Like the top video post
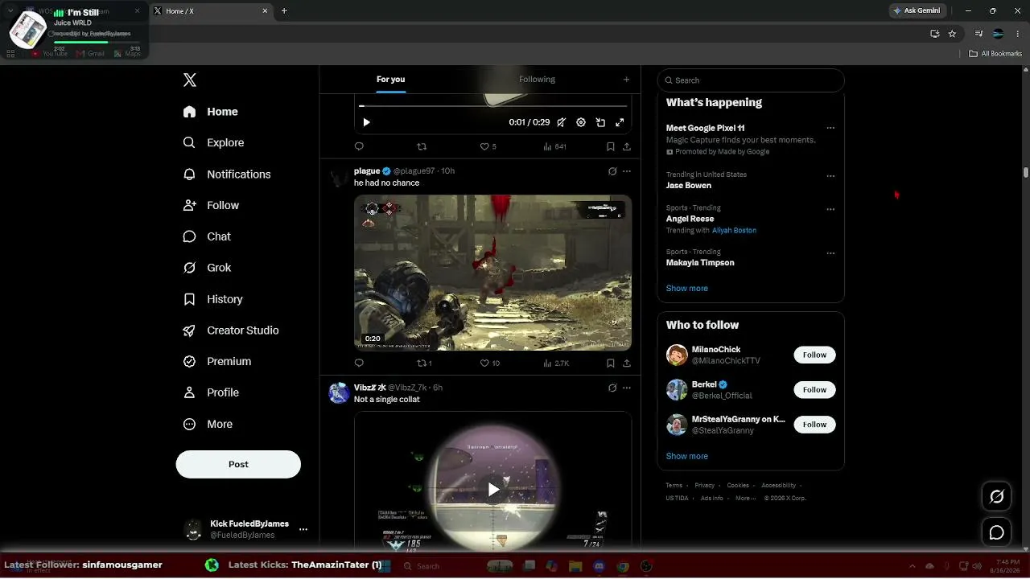This screenshot has width=1030, height=579. [488, 146]
